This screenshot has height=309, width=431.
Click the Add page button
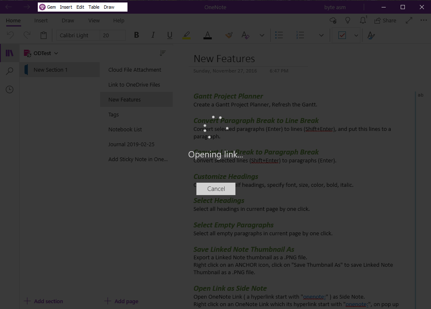pos(121,301)
